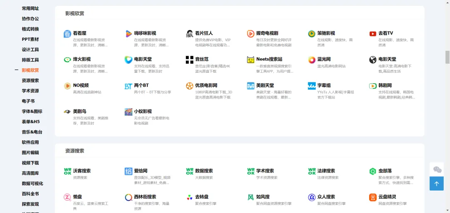Viewport: 450px width, 213px height.
Task: Select 探索发现 in the sidebar
Action: (x=30, y=204)
